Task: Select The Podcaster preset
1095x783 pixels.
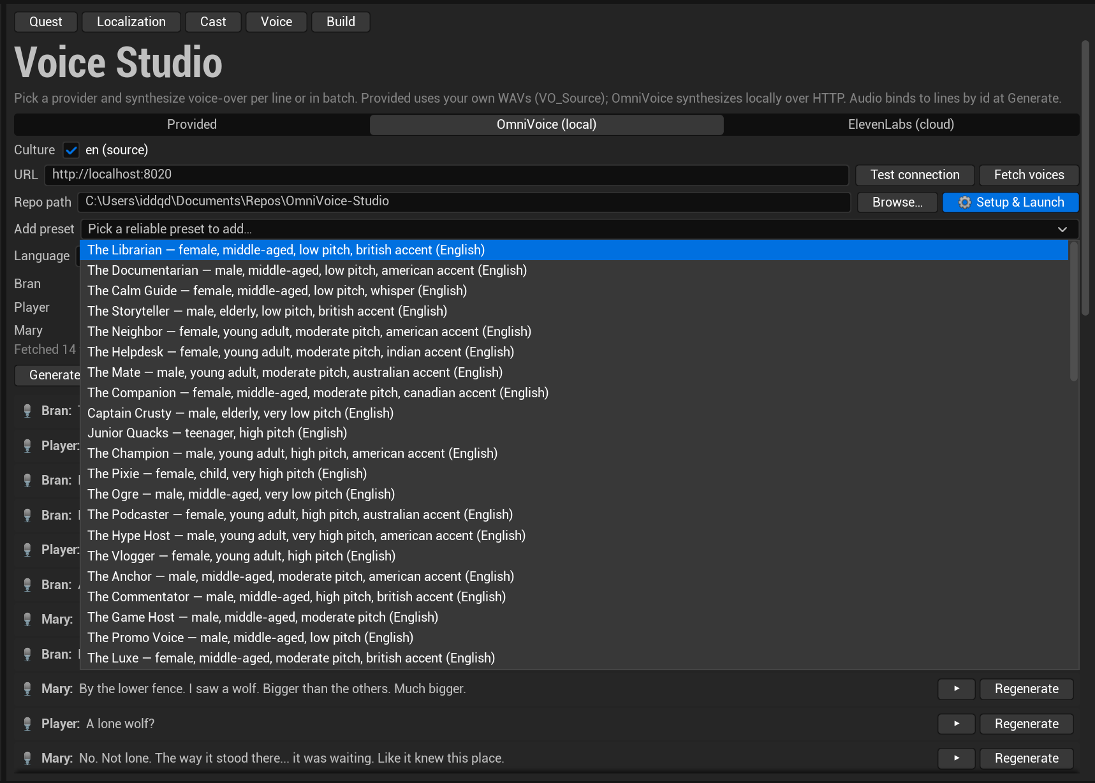Action: point(574,515)
